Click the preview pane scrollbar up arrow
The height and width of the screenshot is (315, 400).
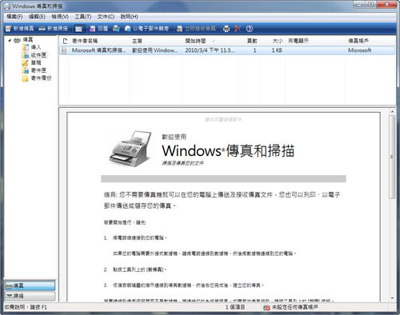point(392,112)
